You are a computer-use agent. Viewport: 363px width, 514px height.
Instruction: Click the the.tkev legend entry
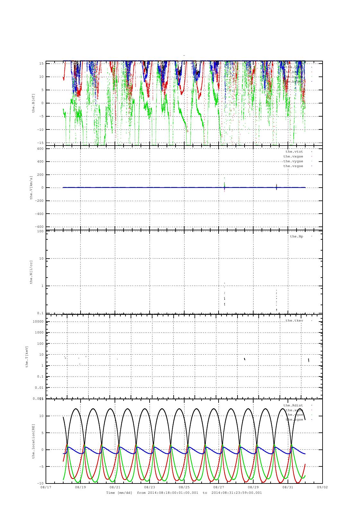[x=294, y=321]
